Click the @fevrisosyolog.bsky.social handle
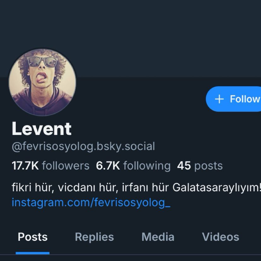The height and width of the screenshot is (261, 261). coord(83,147)
